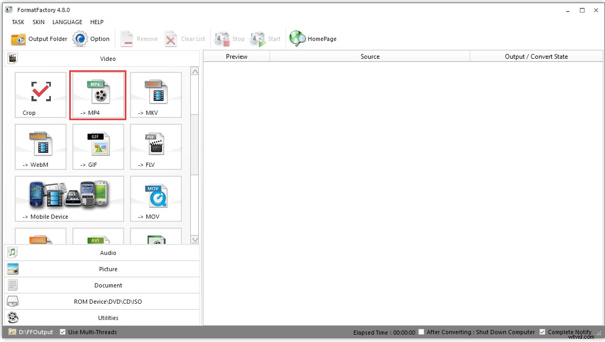Select the -> FLV format icon

coord(156,147)
